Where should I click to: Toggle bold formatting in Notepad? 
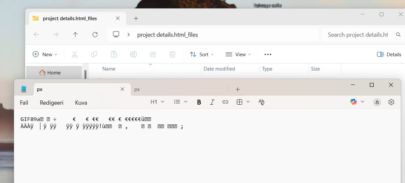pyautogui.click(x=199, y=102)
